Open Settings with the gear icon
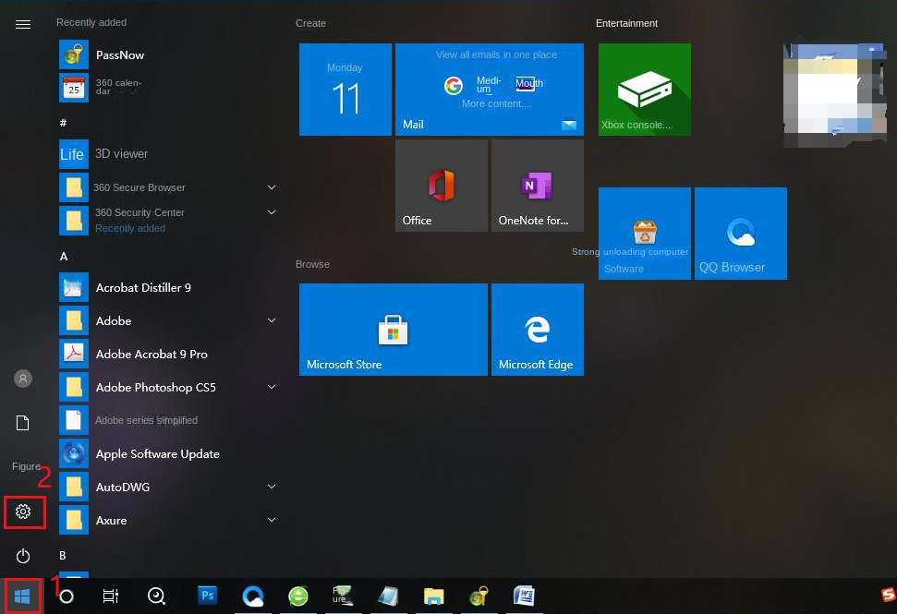 [x=23, y=512]
